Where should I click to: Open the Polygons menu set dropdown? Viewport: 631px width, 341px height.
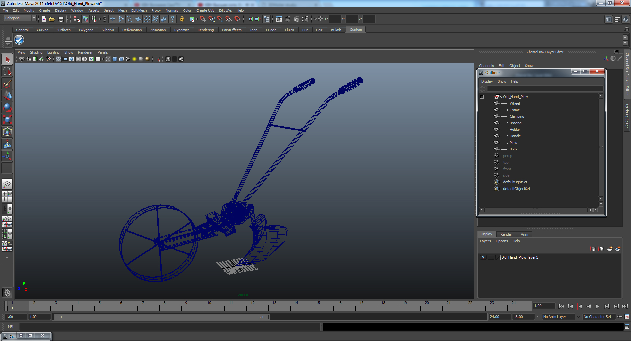coord(20,18)
